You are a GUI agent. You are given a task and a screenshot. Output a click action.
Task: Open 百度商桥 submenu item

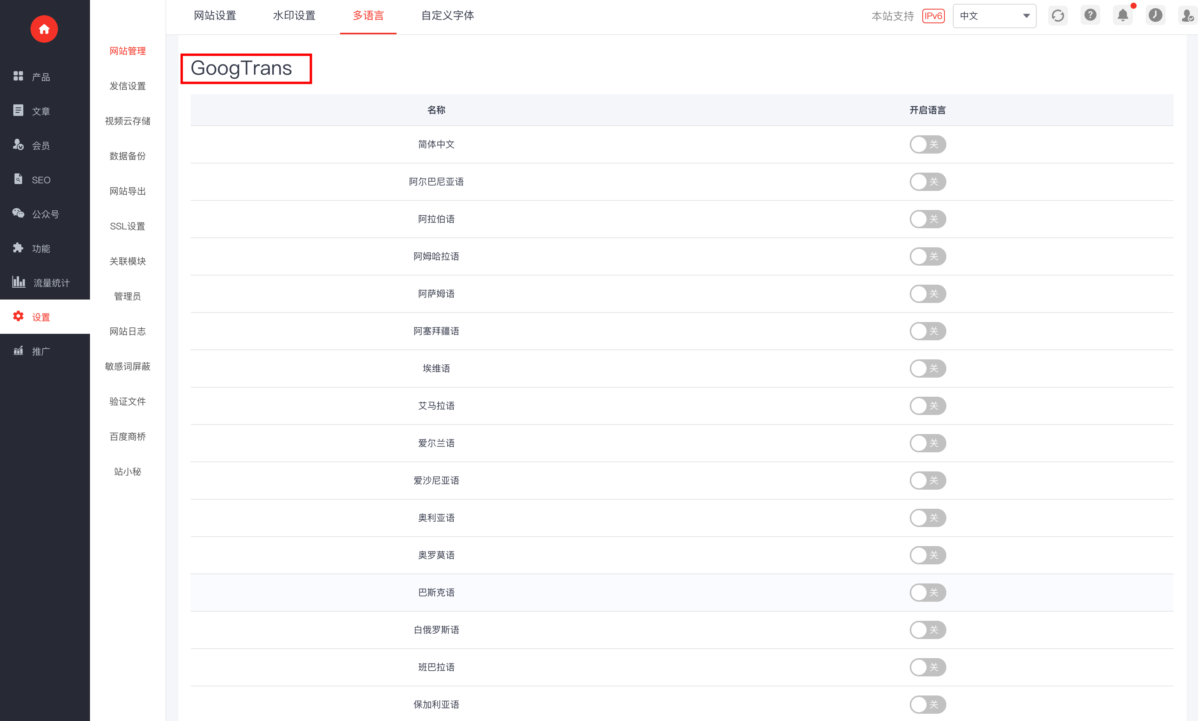127,436
